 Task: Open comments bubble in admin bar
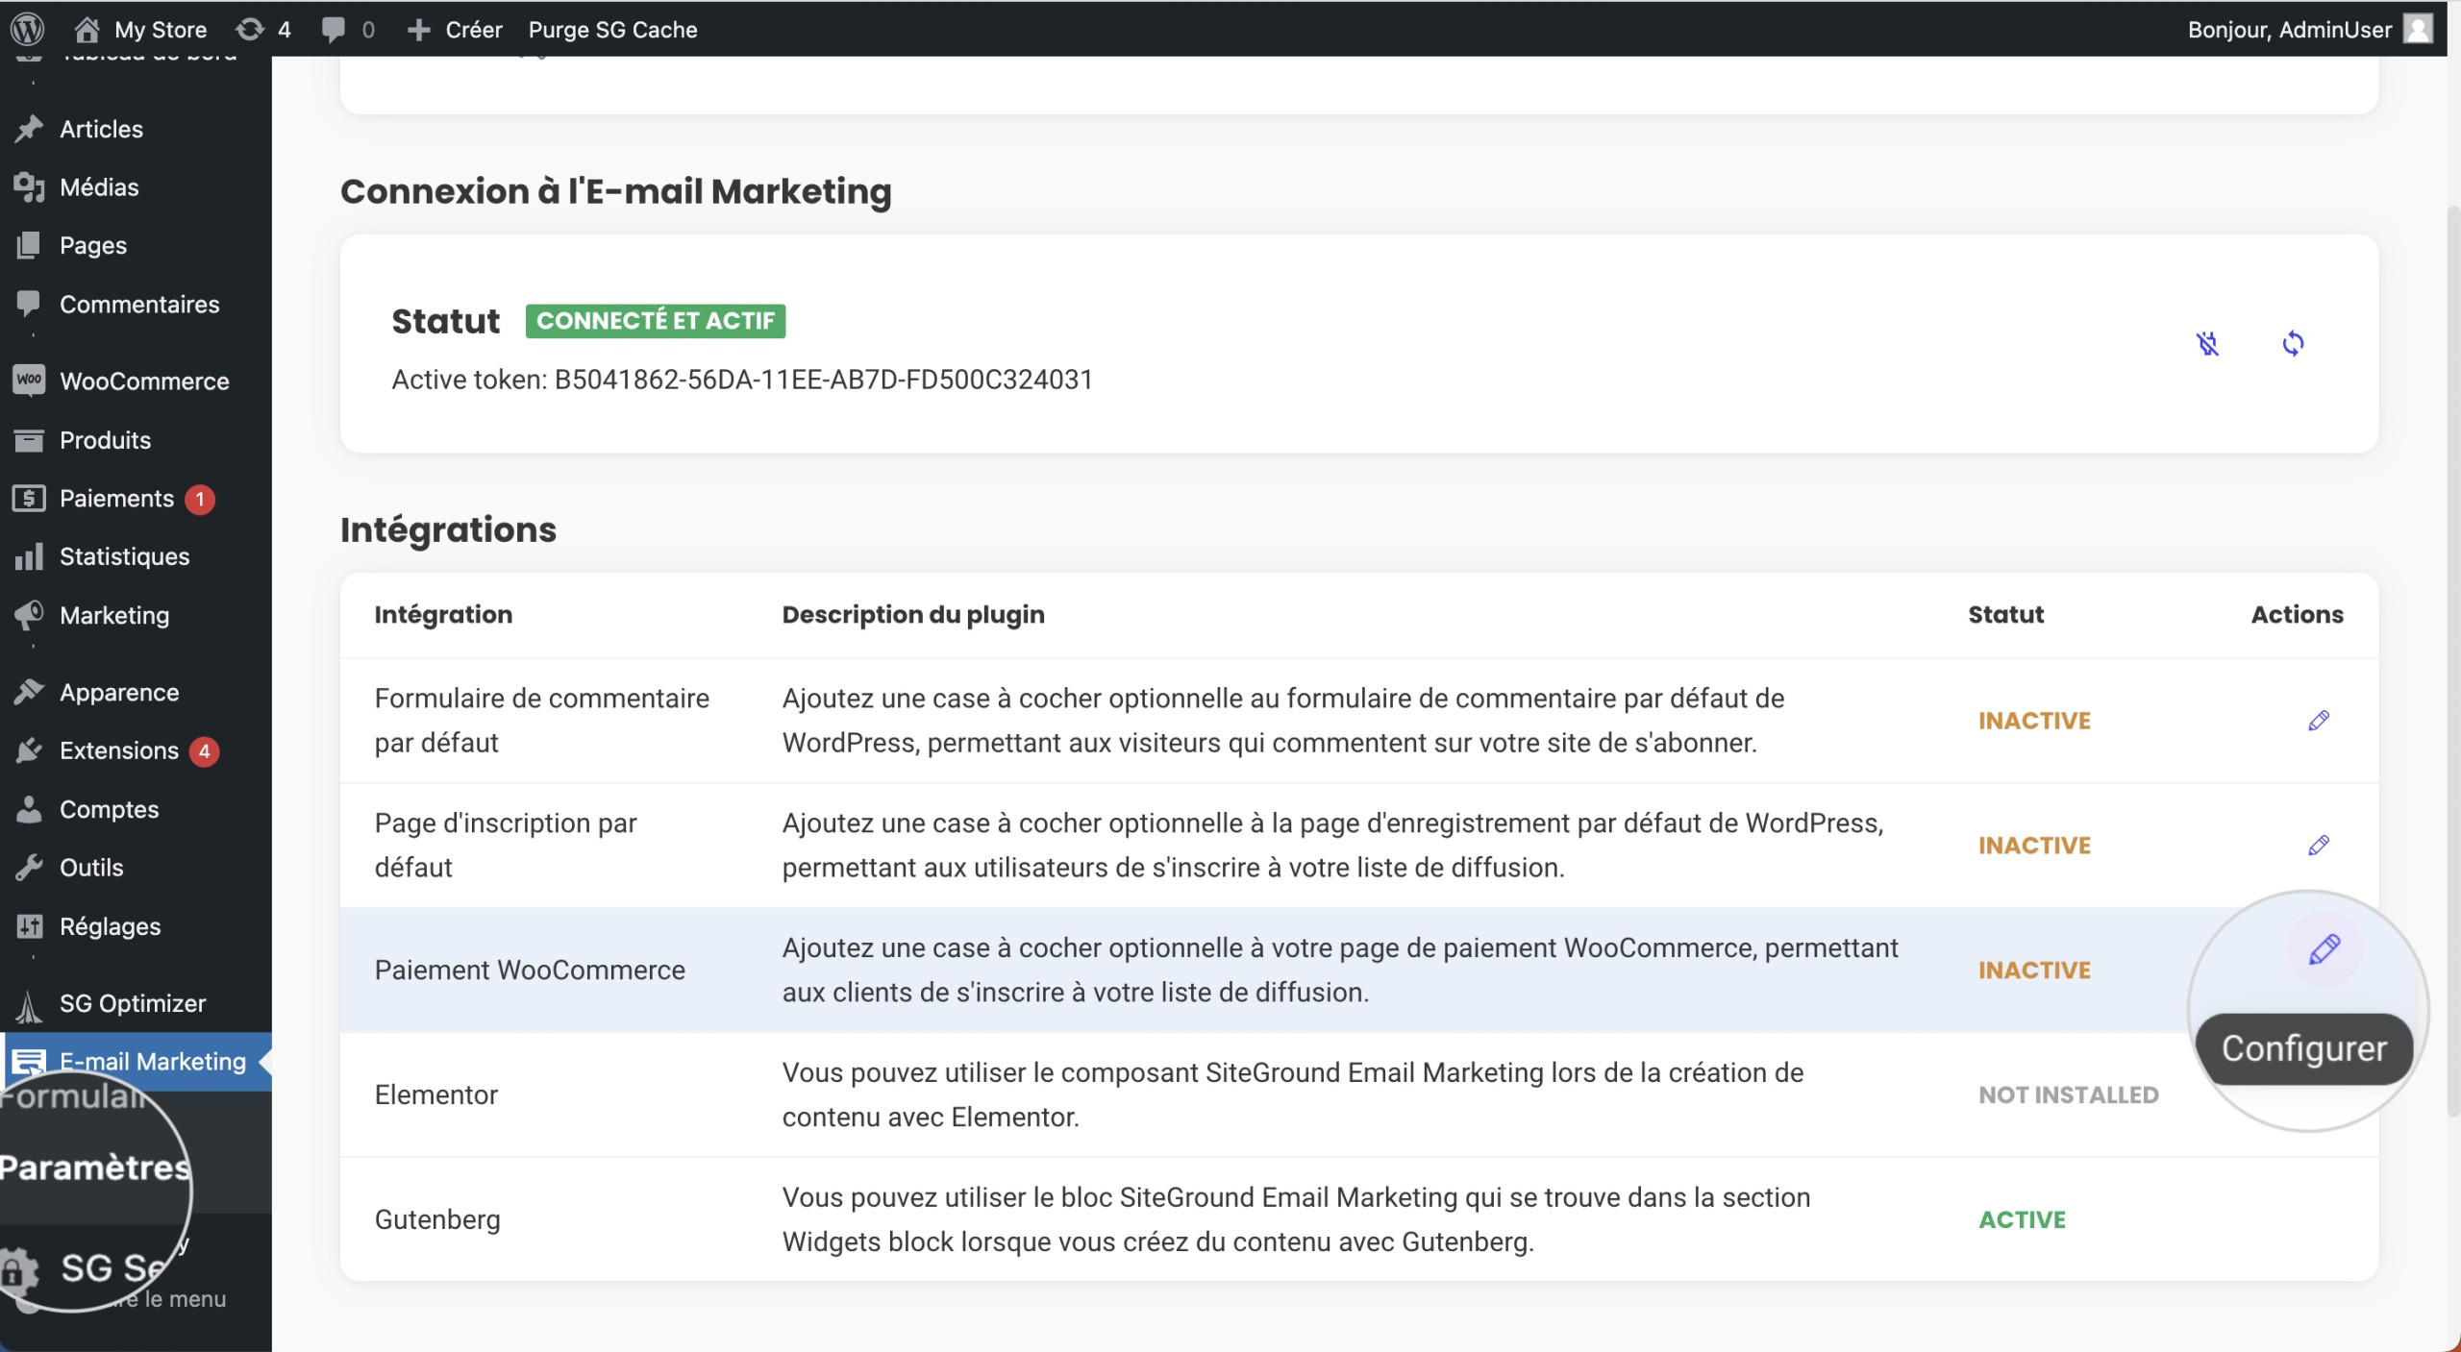347,29
